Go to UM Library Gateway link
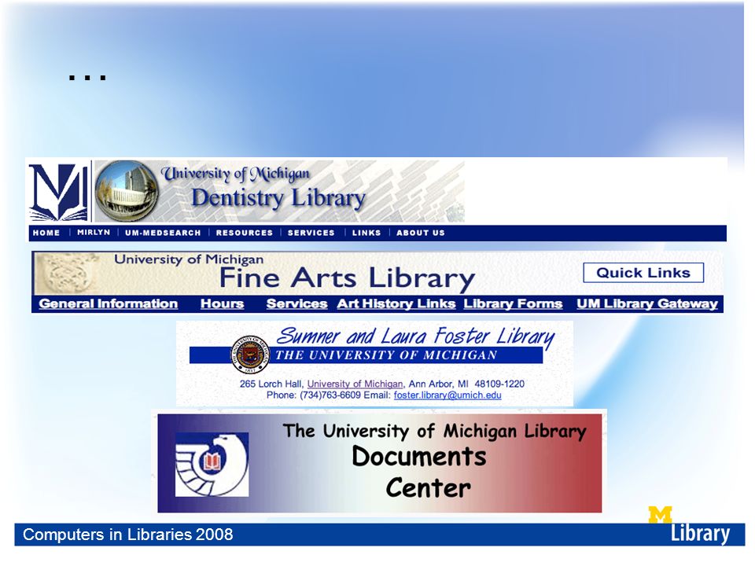The width and height of the screenshot is (755, 566). 647,303
